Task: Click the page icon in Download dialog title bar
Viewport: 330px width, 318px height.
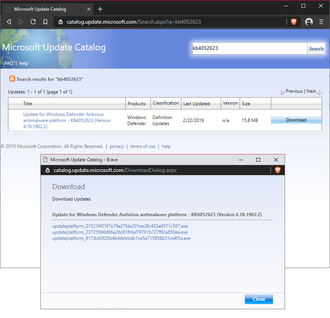Action: [x=45, y=159]
